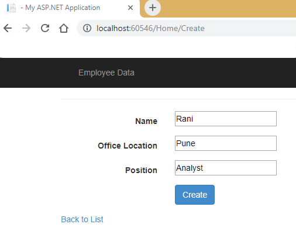The height and width of the screenshot is (231, 296).
Task: Click the greyed forward navigation arrow
Action: [26, 28]
